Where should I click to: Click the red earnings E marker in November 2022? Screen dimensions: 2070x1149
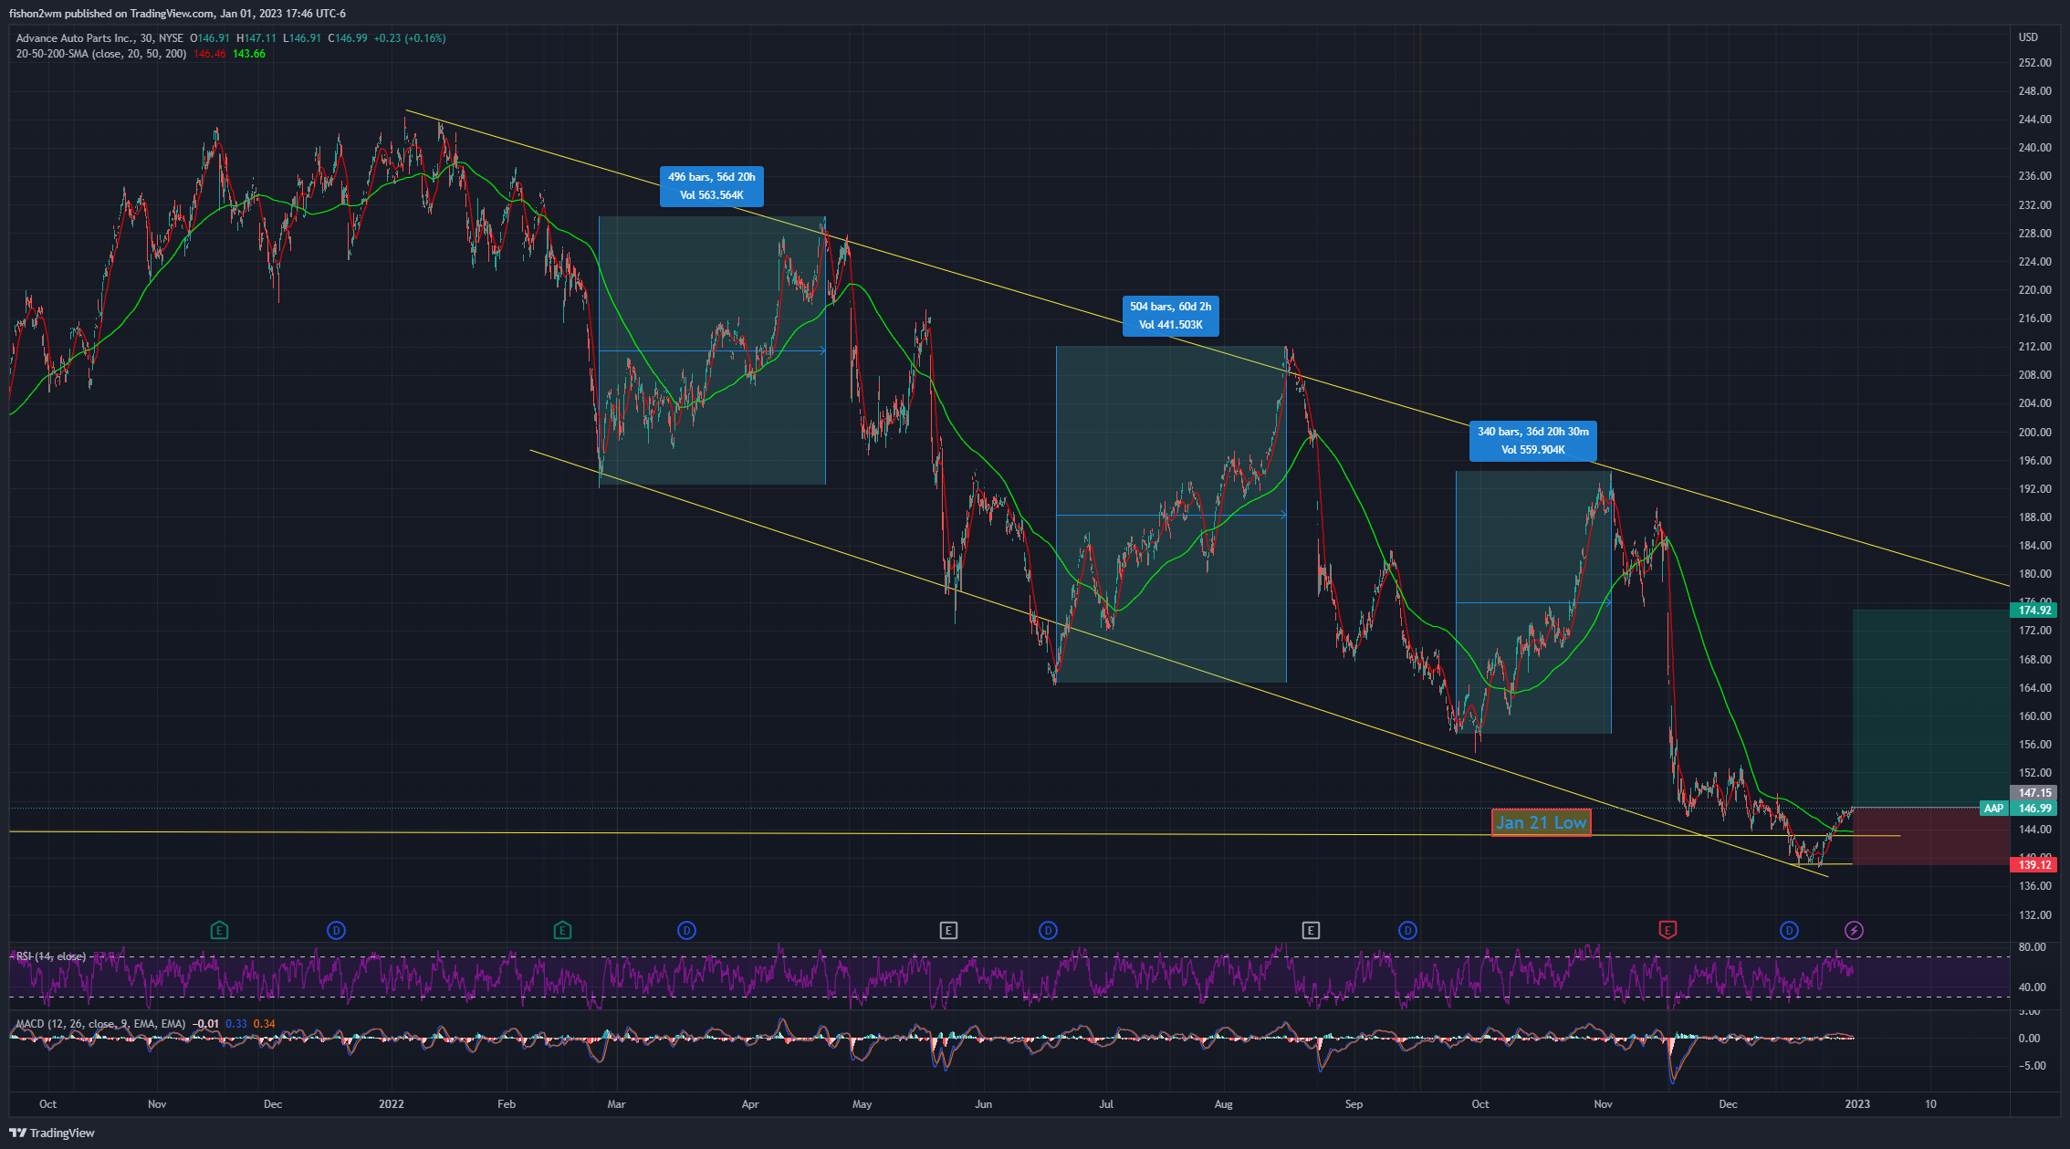coord(1667,930)
